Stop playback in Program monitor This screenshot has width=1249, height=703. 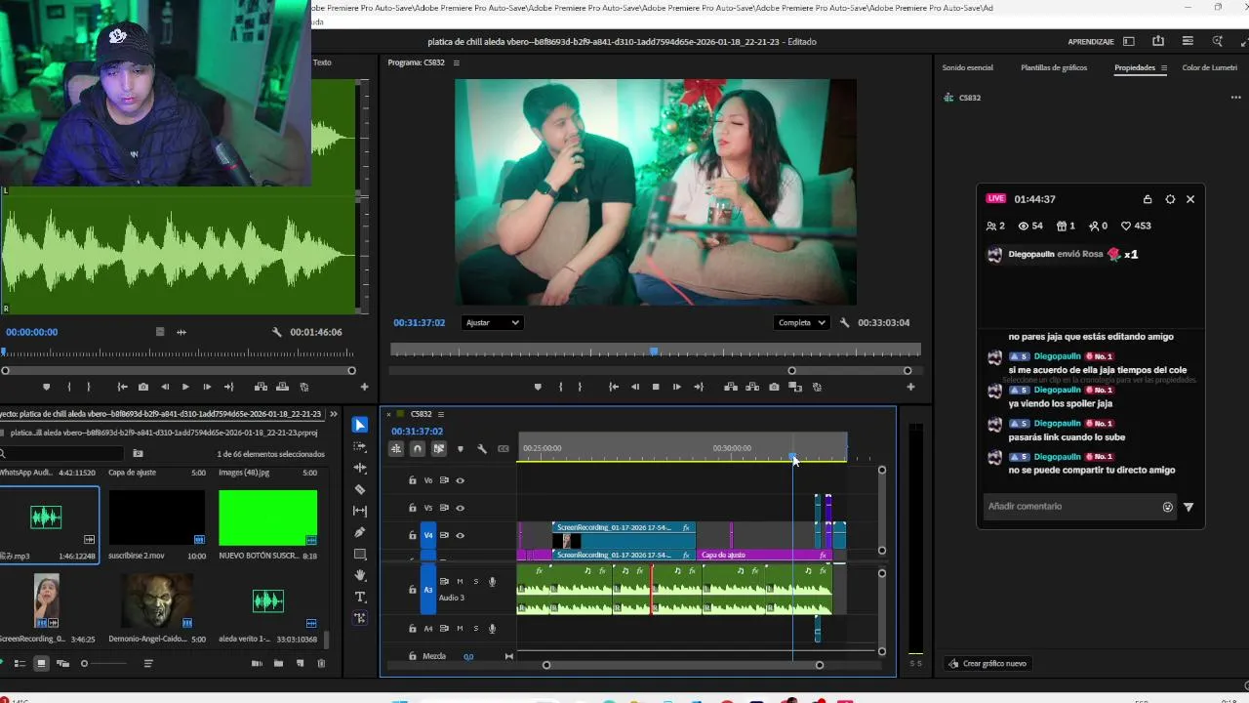(x=656, y=387)
